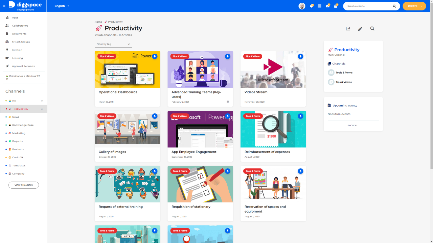This screenshot has width=433, height=243.
Task: Toggle pin on Gallery of images card
Action: click(155, 116)
